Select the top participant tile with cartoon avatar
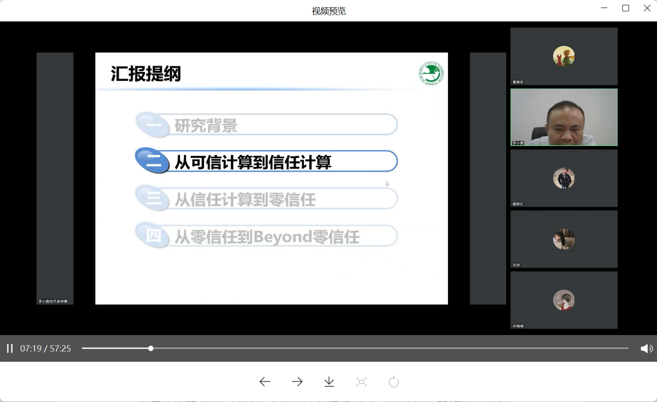Image resolution: width=657 pixels, height=402 pixels. [x=564, y=56]
